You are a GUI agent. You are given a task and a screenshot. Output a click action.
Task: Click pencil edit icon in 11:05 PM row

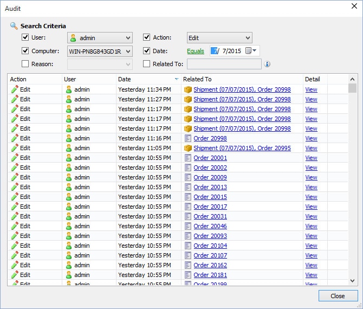(15, 148)
